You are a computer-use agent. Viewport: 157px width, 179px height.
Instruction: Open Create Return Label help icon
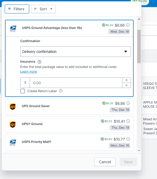click(x=61, y=91)
